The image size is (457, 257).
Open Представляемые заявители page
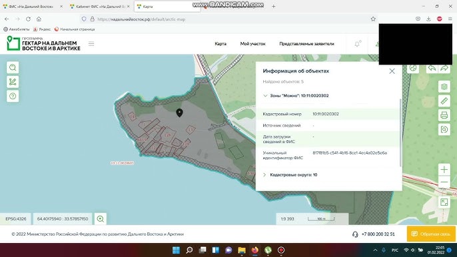click(306, 44)
